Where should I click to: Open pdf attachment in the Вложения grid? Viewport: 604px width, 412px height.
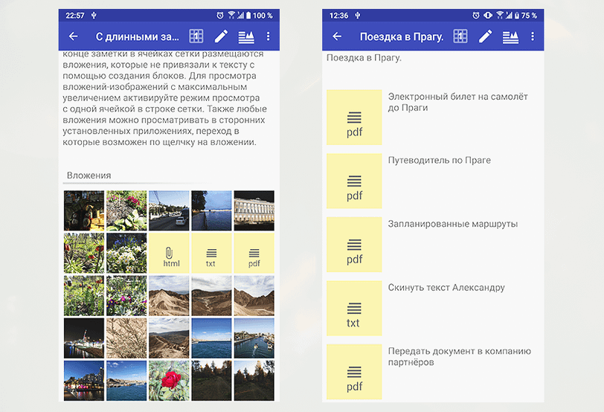pyautogui.click(x=254, y=253)
